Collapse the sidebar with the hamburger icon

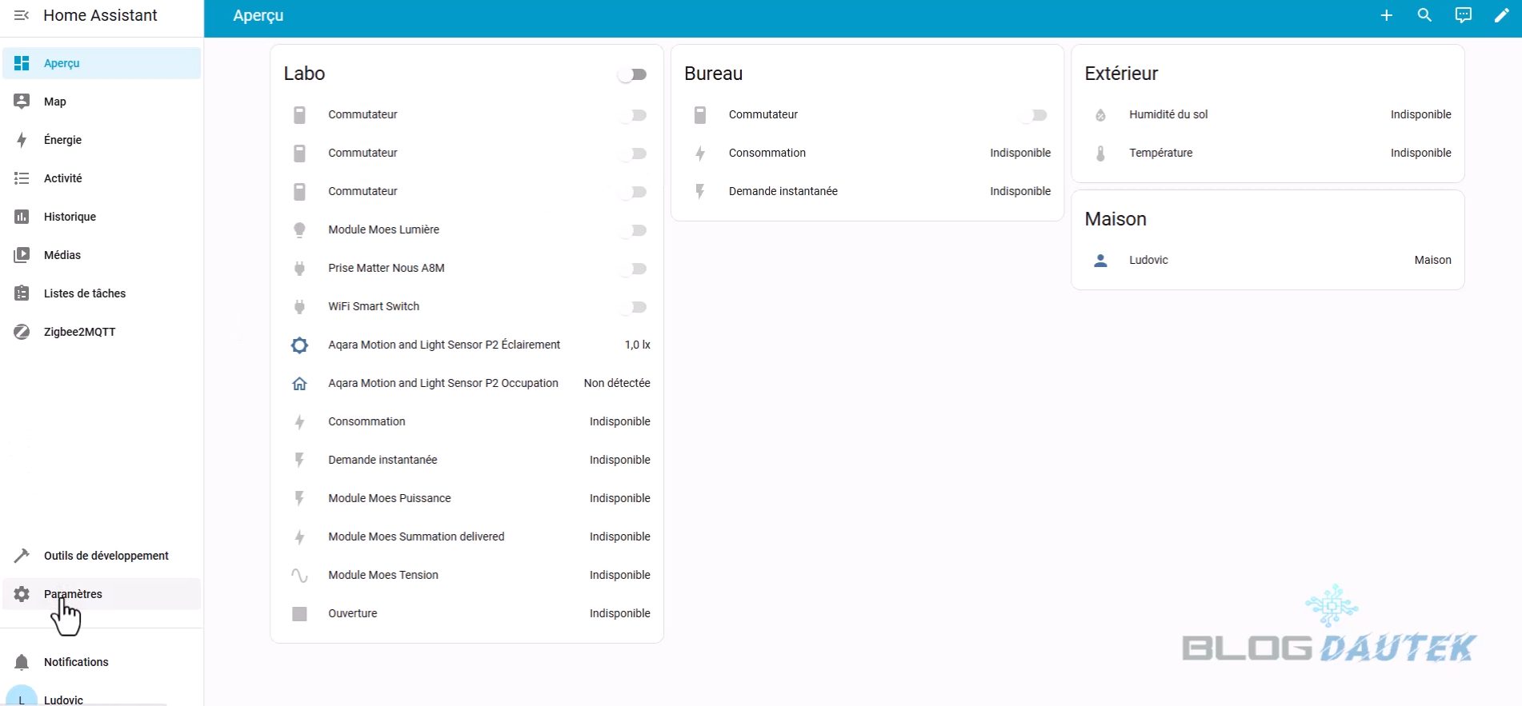pos(22,15)
